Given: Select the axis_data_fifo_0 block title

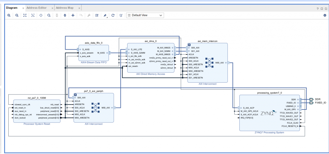Looking at the screenshot, I should pyautogui.click(x=93, y=43).
